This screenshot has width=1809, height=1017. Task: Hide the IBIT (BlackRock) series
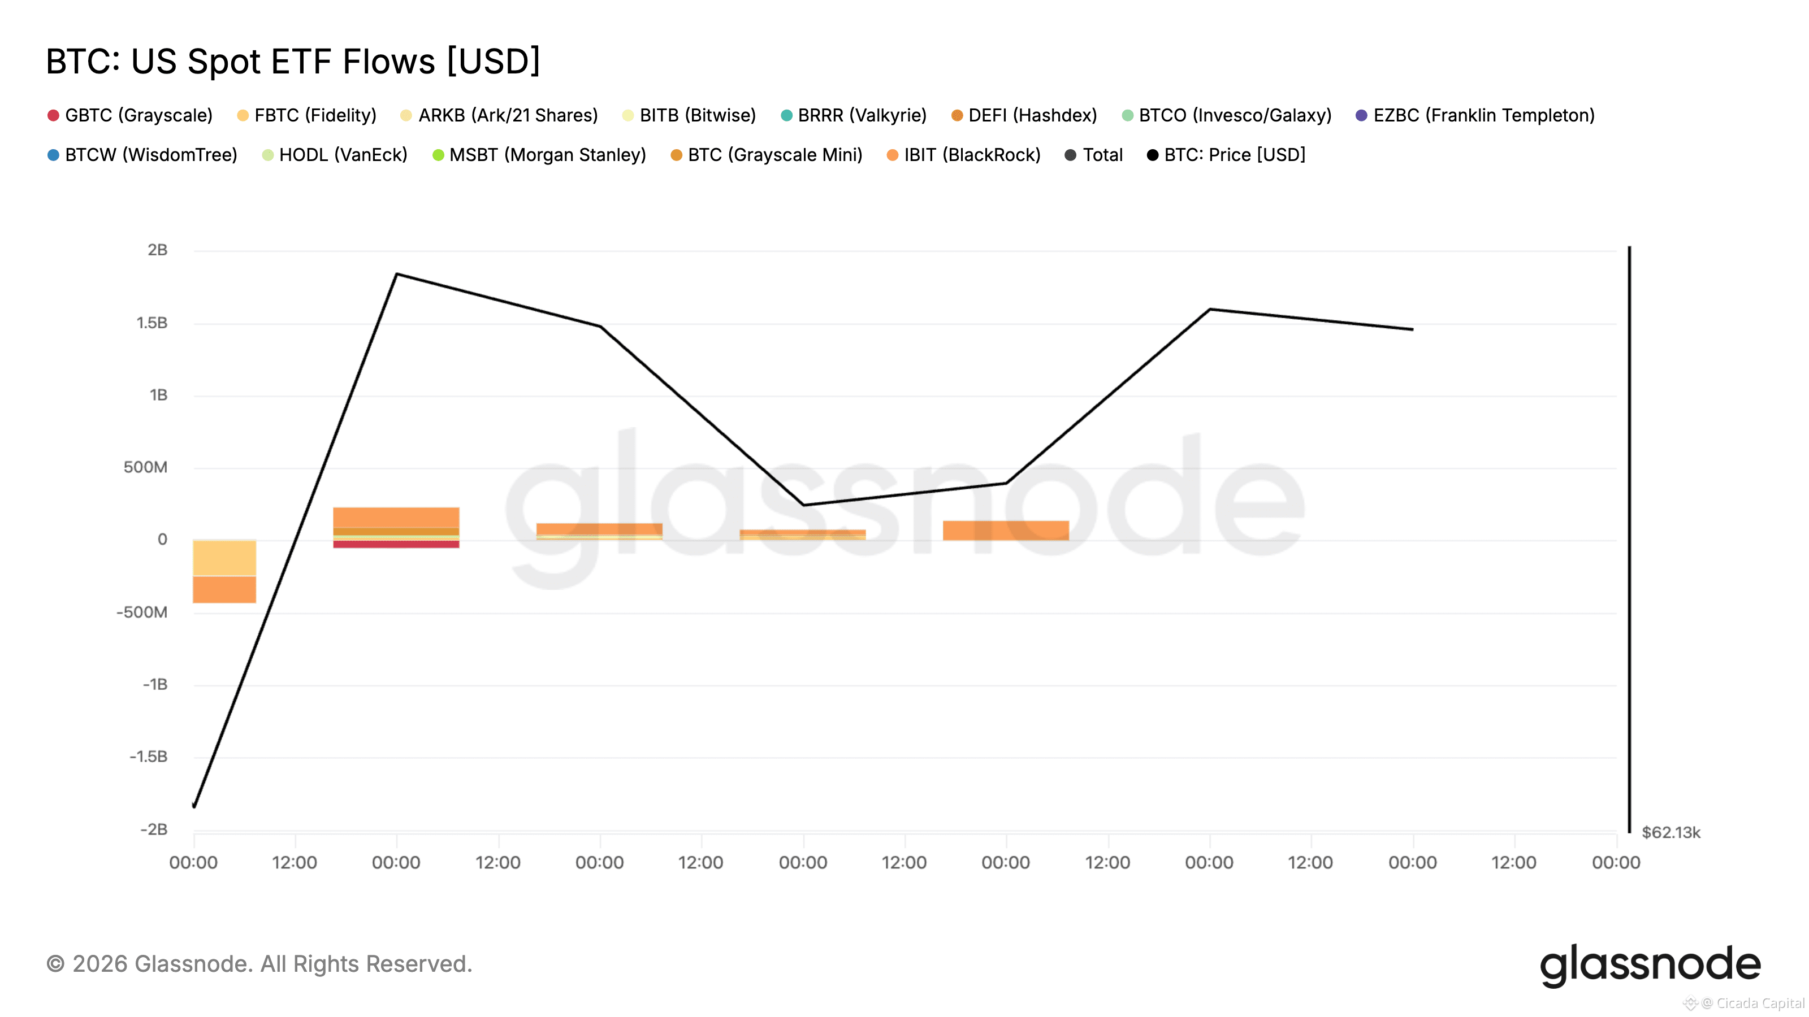[963, 155]
